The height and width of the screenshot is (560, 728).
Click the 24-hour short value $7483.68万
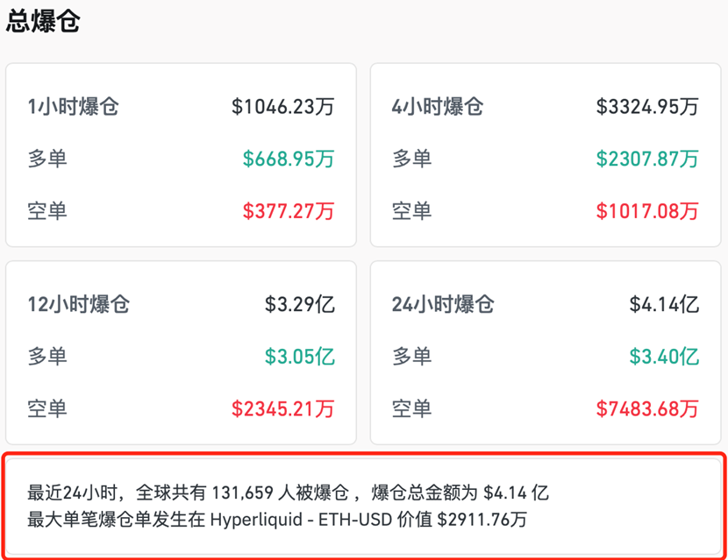[647, 408]
